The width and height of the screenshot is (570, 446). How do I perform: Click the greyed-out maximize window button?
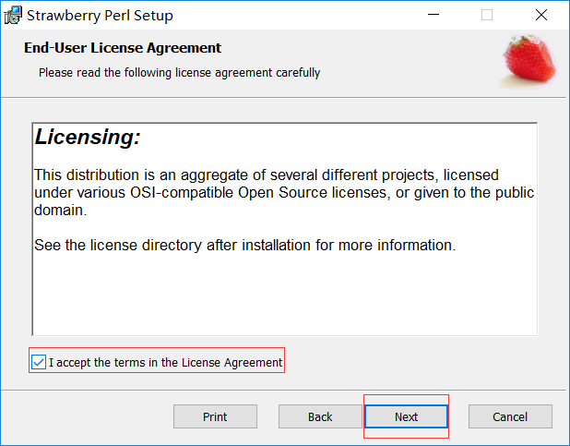tap(487, 16)
